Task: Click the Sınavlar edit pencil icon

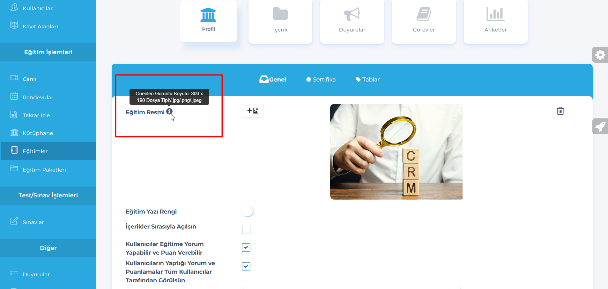Action: click(x=14, y=221)
